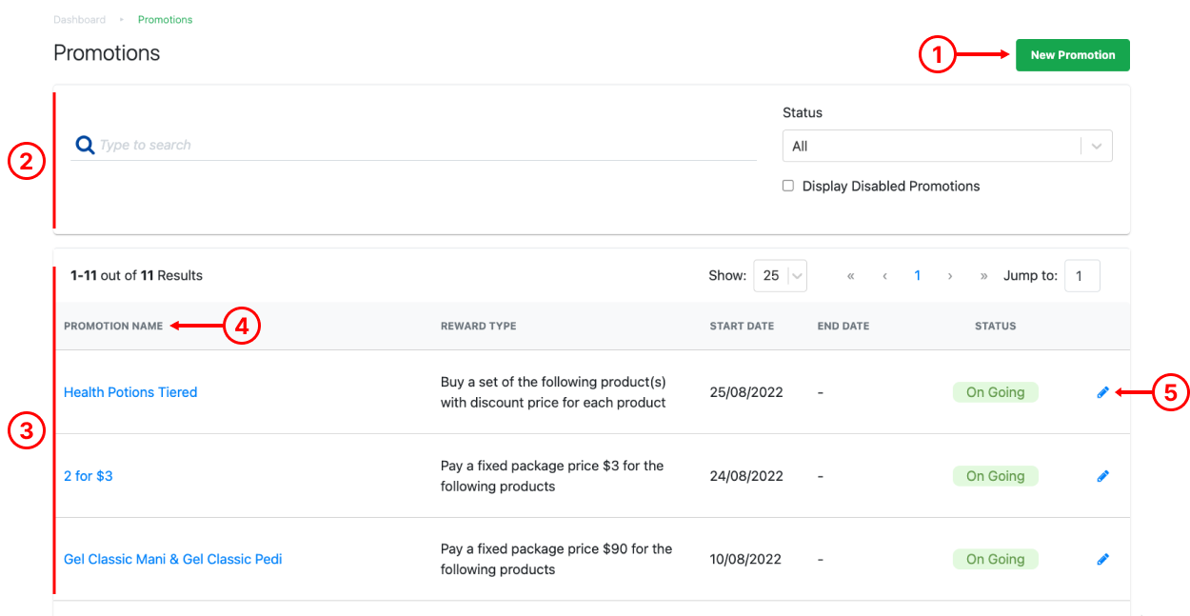The height and width of the screenshot is (616, 1190).
Task: Go to next page with single-right arrow
Action: click(950, 276)
